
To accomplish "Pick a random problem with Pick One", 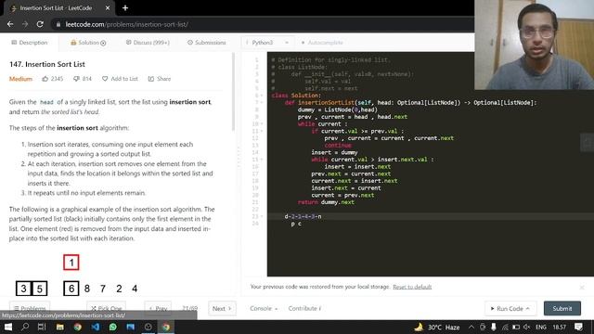I will (x=107, y=308).
